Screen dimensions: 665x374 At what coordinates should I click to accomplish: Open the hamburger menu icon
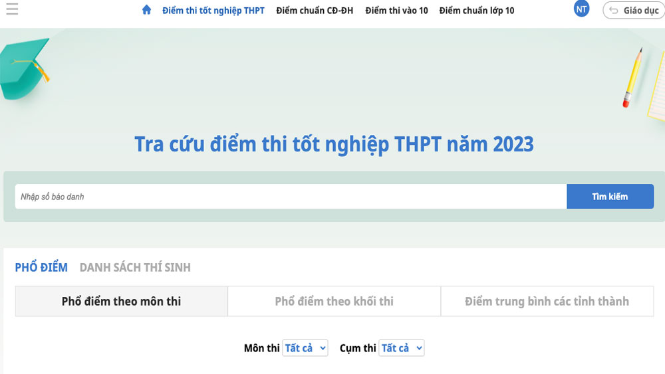11,10
